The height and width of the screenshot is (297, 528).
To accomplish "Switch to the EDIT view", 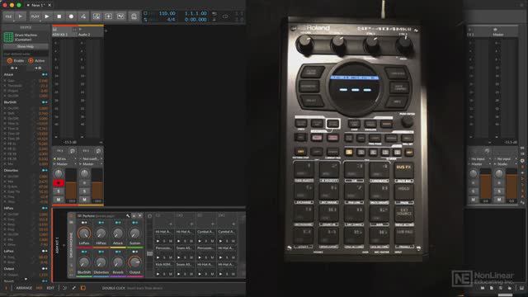I will click(x=50, y=288).
